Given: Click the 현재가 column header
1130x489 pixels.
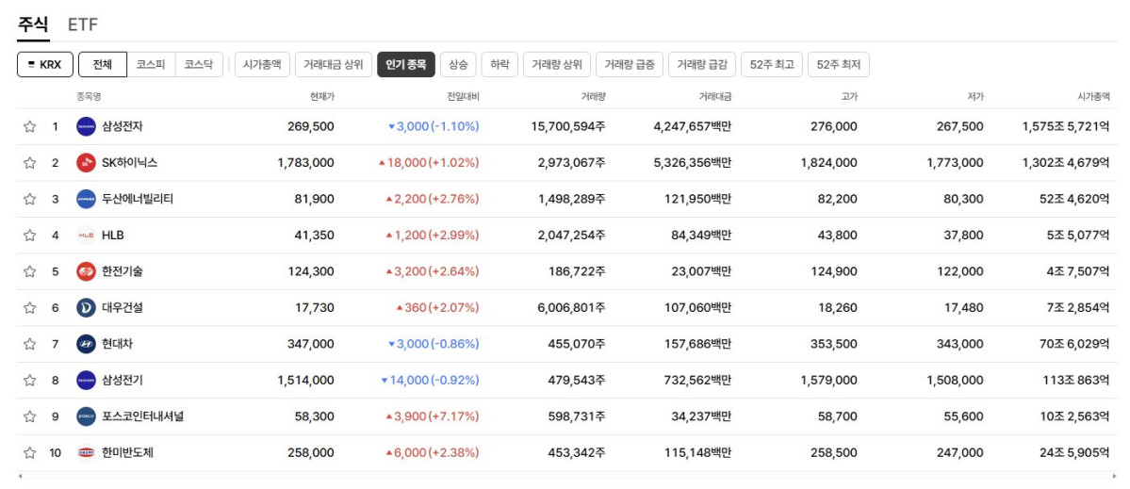Looking at the screenshot, I should 321,96.
